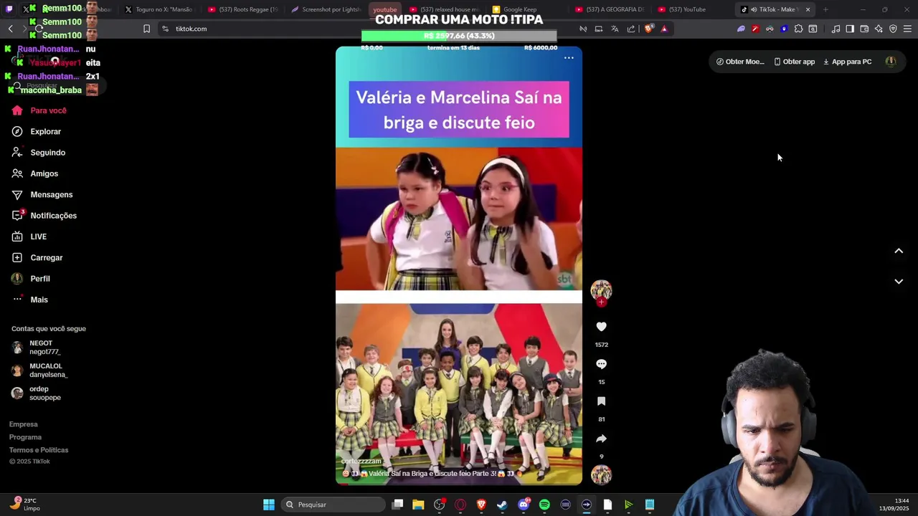Go to the LIVE section

point(29,236)
